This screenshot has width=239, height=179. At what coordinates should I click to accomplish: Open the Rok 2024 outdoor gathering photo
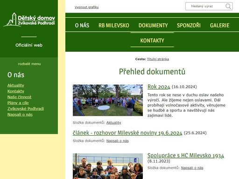coord(108,100)
